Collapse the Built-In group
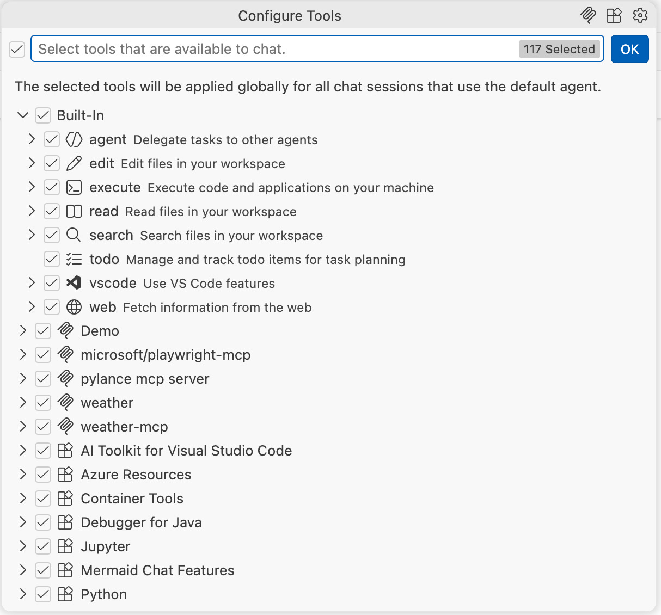Screen dimensions: 661x615 [x=23, y=115]
